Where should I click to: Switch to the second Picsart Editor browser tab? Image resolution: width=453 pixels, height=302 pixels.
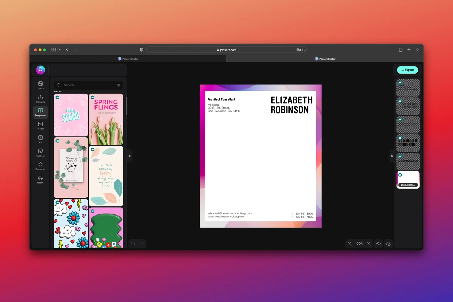tap(325, 59)
